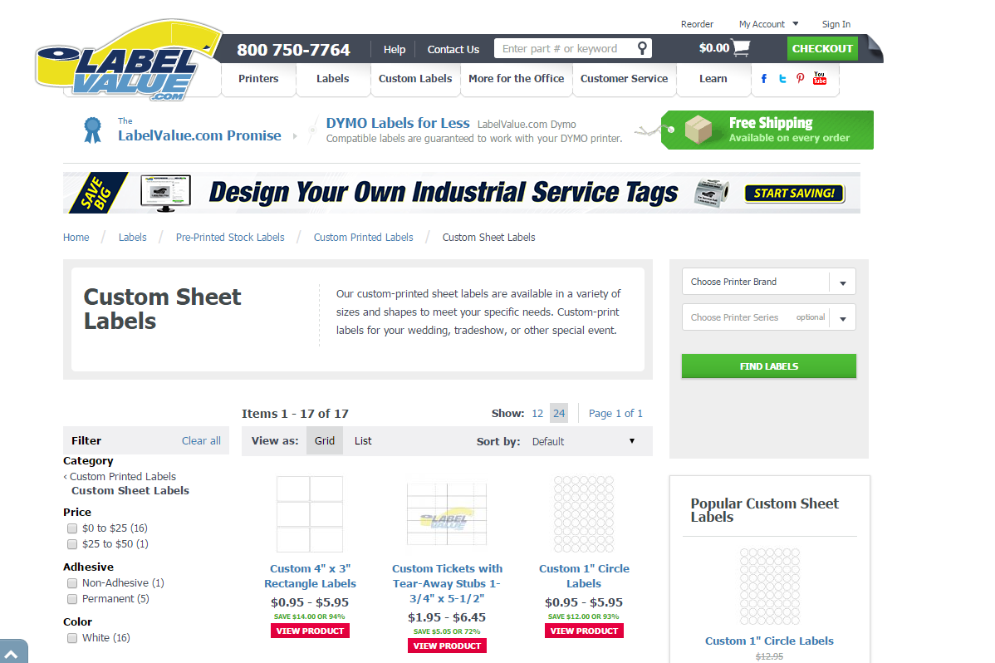This screenshot has height=663, width=995.
Task: Click the Design Your Own Industrial Service Tags banner
Action: [461, 193]
